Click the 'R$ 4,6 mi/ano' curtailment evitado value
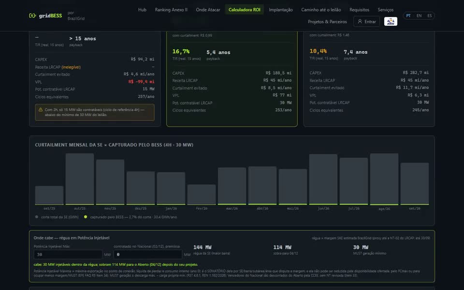Viewport: 464px width, 290px height. [x=139, y=74]
